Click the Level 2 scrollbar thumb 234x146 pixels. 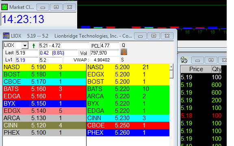pos(171,74)
